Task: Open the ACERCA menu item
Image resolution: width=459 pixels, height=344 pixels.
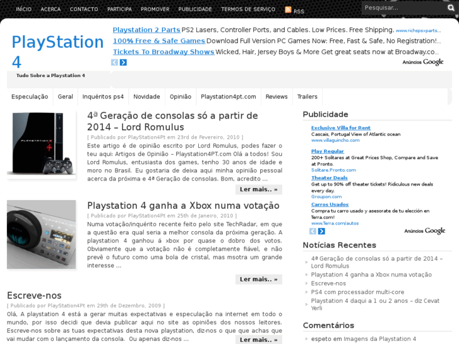Action: pos(51,9)
